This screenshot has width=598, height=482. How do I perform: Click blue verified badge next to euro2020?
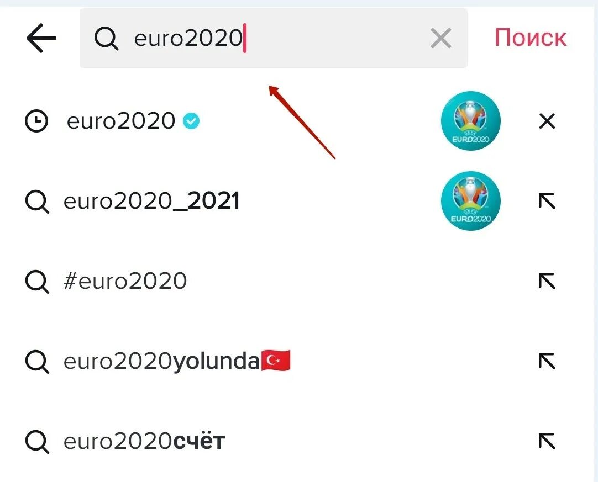pyautogui.click(x=191, y=121)
